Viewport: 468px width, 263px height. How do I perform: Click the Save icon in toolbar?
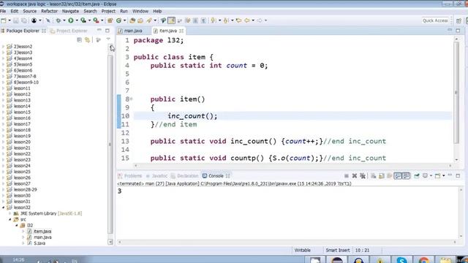pyautogui.click(x=16, y=20)
